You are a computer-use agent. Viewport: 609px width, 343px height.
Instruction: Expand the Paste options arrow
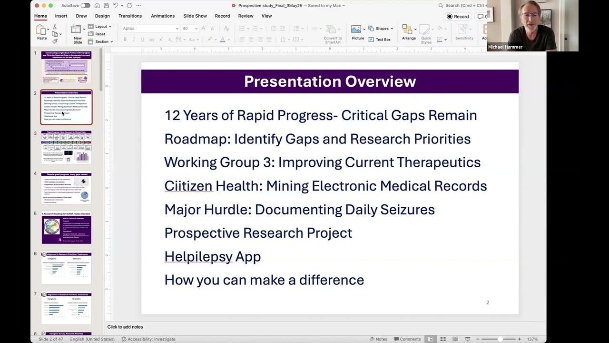point(49,29)
